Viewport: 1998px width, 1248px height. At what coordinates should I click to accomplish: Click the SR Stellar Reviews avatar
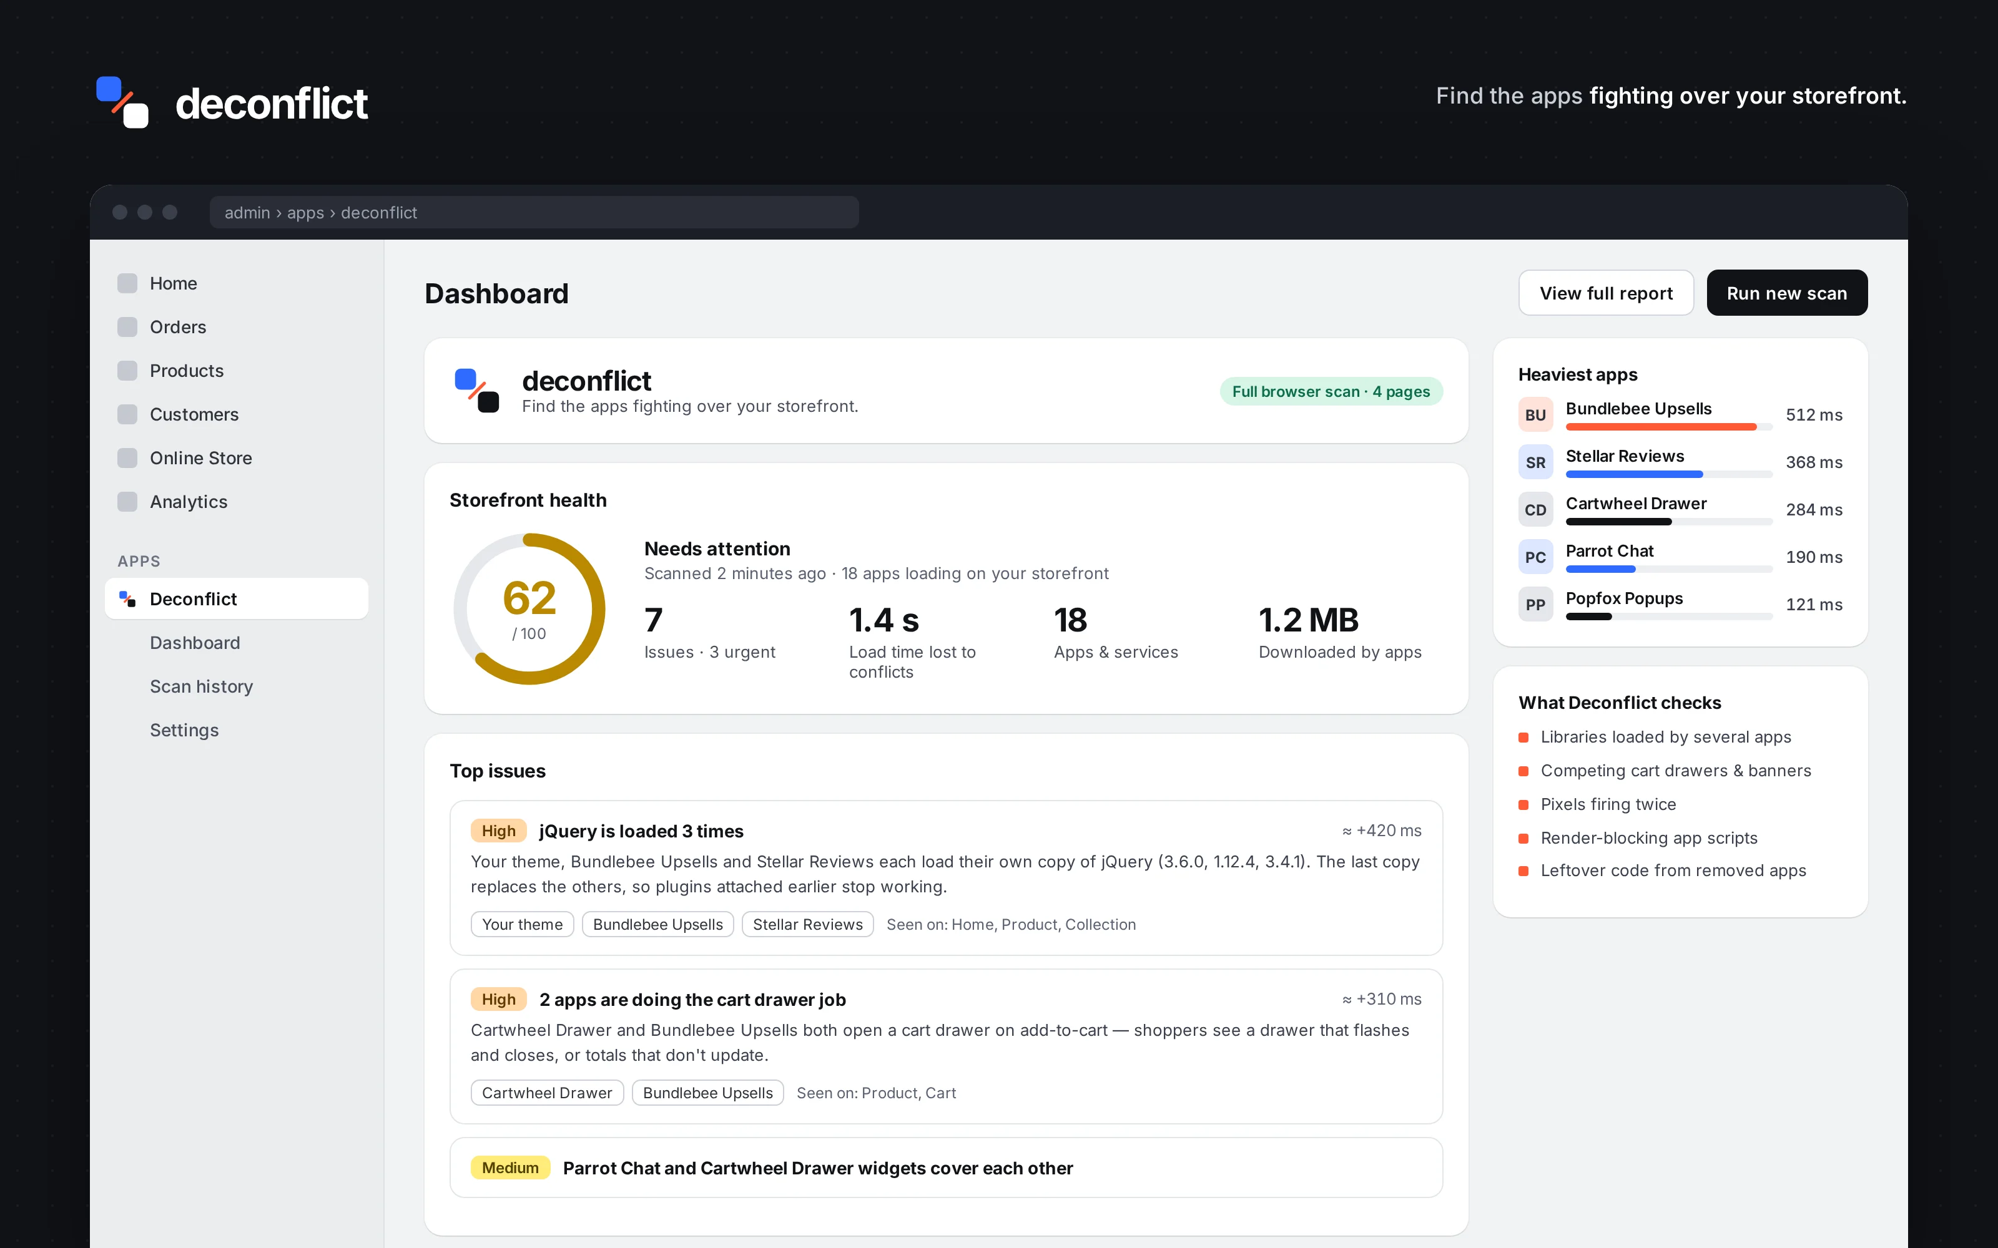(x=1535, y=462)
